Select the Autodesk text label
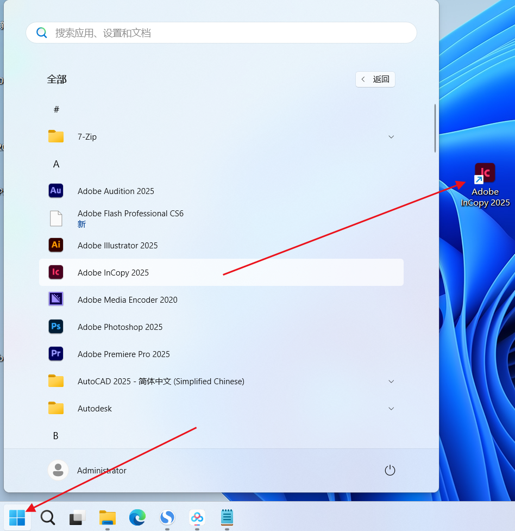This screenshot has width=515, height=531. [95, 409]
